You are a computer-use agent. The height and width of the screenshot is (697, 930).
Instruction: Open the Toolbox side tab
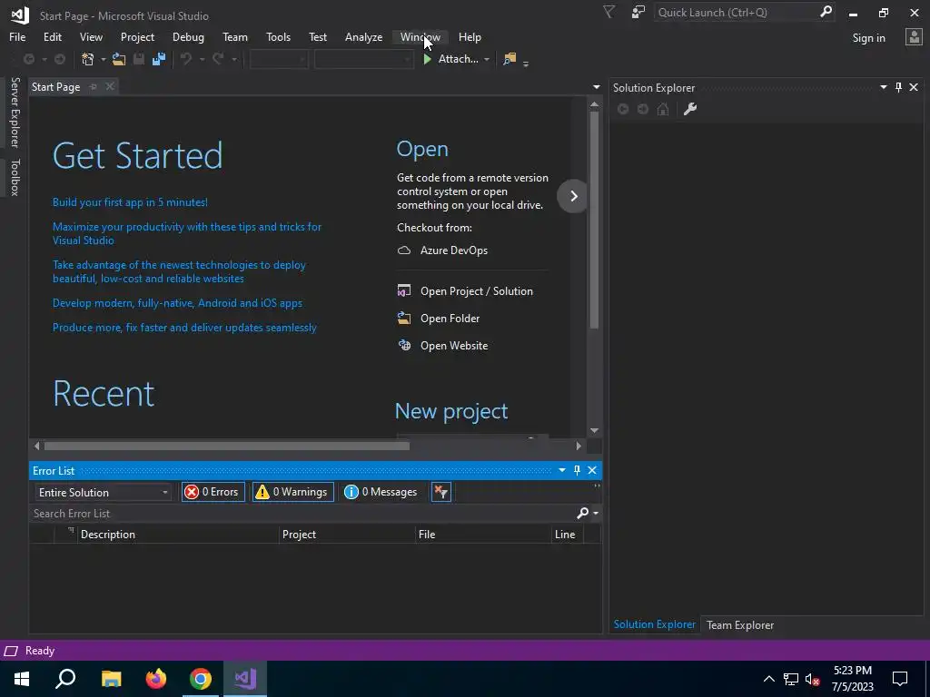[x=15, y=177]
